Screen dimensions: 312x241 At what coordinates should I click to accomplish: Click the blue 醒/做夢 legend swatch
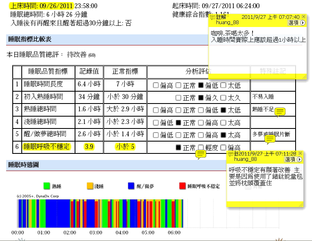pyautogui.click(x=131, y=186)
